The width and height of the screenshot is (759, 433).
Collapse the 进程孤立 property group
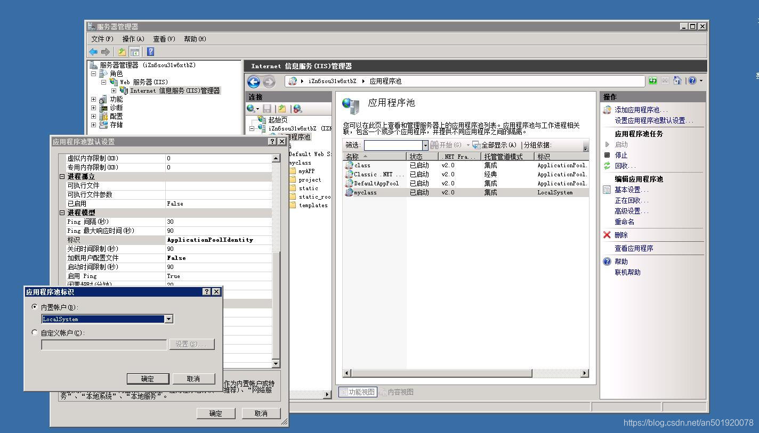point(62,176)
